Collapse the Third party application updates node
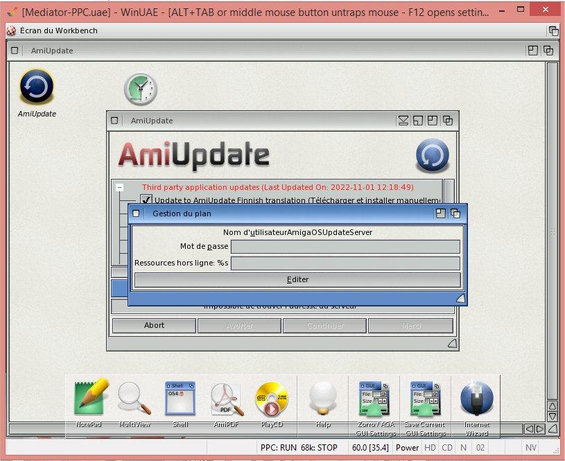 [x=120, y=187]
